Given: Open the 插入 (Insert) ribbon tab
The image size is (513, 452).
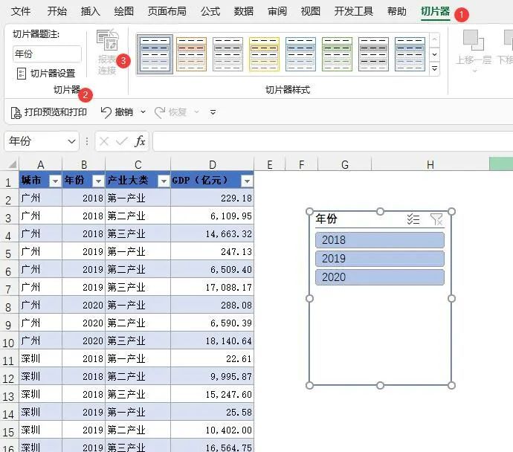Looking at the screenshot, I should pos(90,11).
